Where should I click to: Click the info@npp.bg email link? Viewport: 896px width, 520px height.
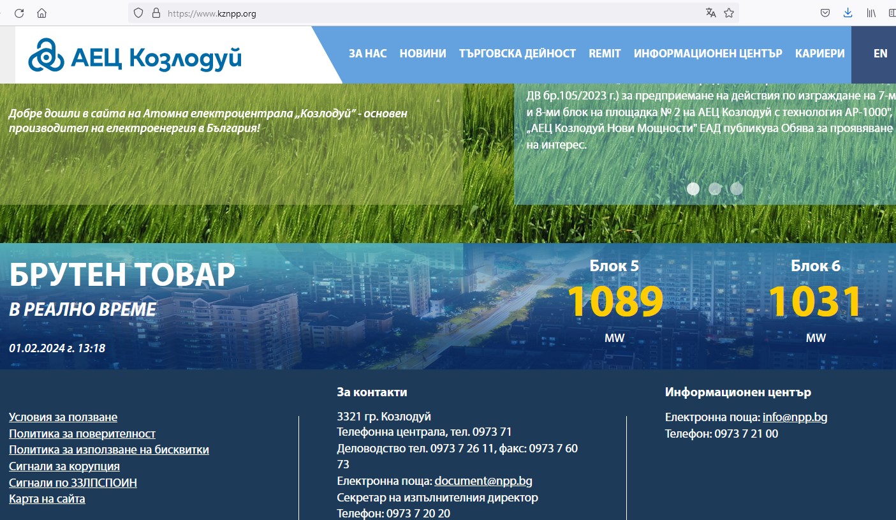coord(795,417)
